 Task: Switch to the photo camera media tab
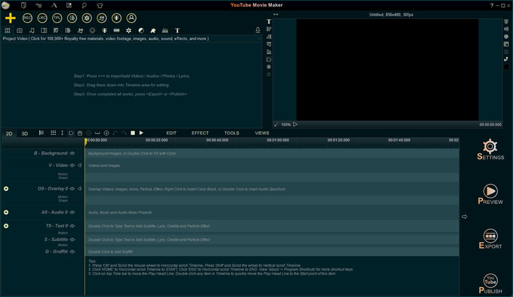[20, 30]
